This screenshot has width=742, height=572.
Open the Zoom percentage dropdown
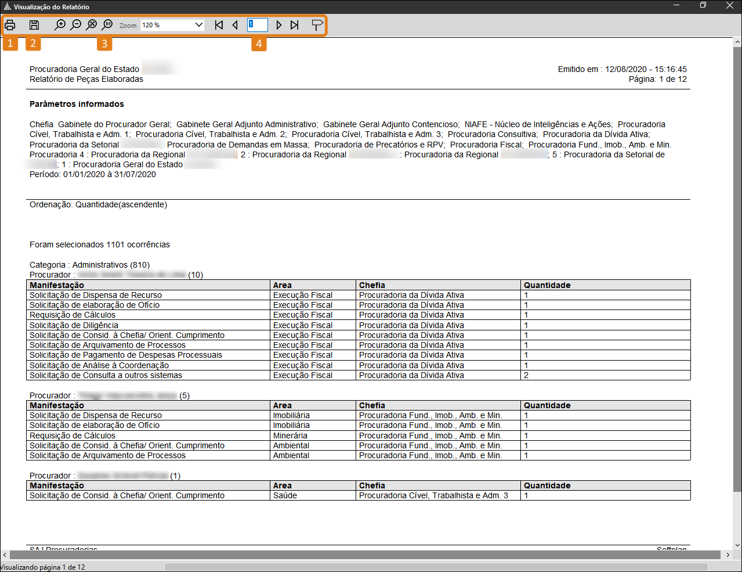click(199, 25)
